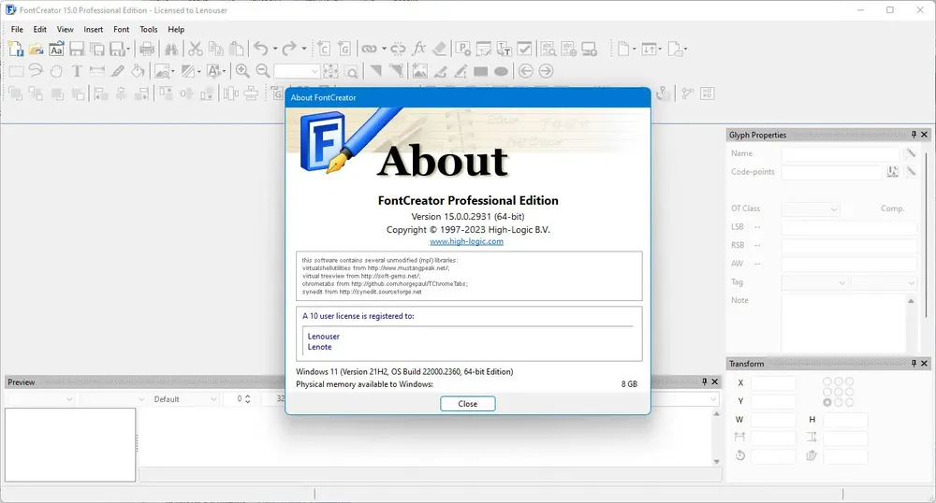
Task: Select the bottom-left transform origin radio button
Action: (x=826, y=403)
